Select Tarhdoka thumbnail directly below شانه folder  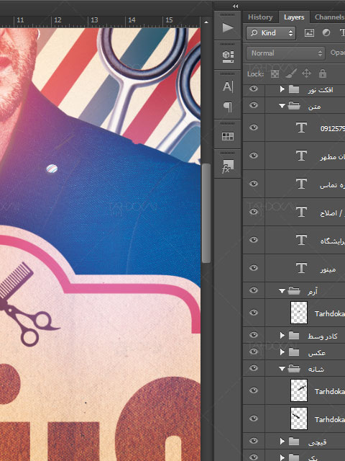299,390
